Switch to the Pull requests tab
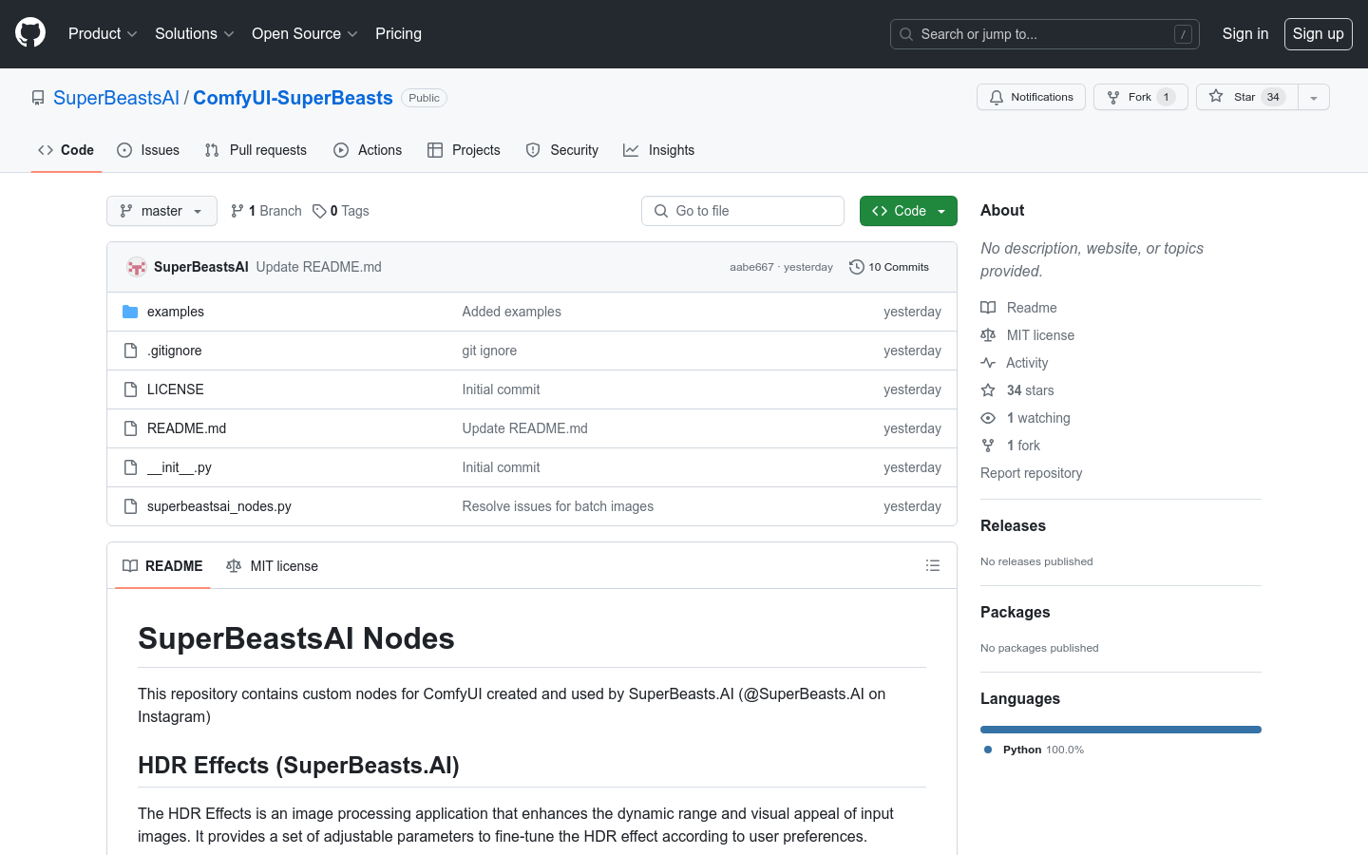Image resolution: width=1368 pixels, height=855 pixels. click(256, 150)
